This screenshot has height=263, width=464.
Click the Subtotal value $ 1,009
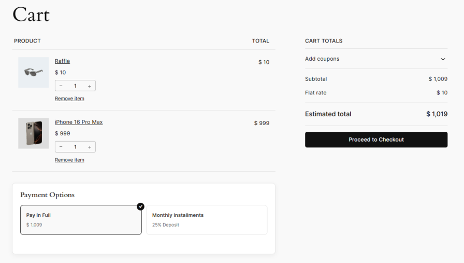coord(438,79)
